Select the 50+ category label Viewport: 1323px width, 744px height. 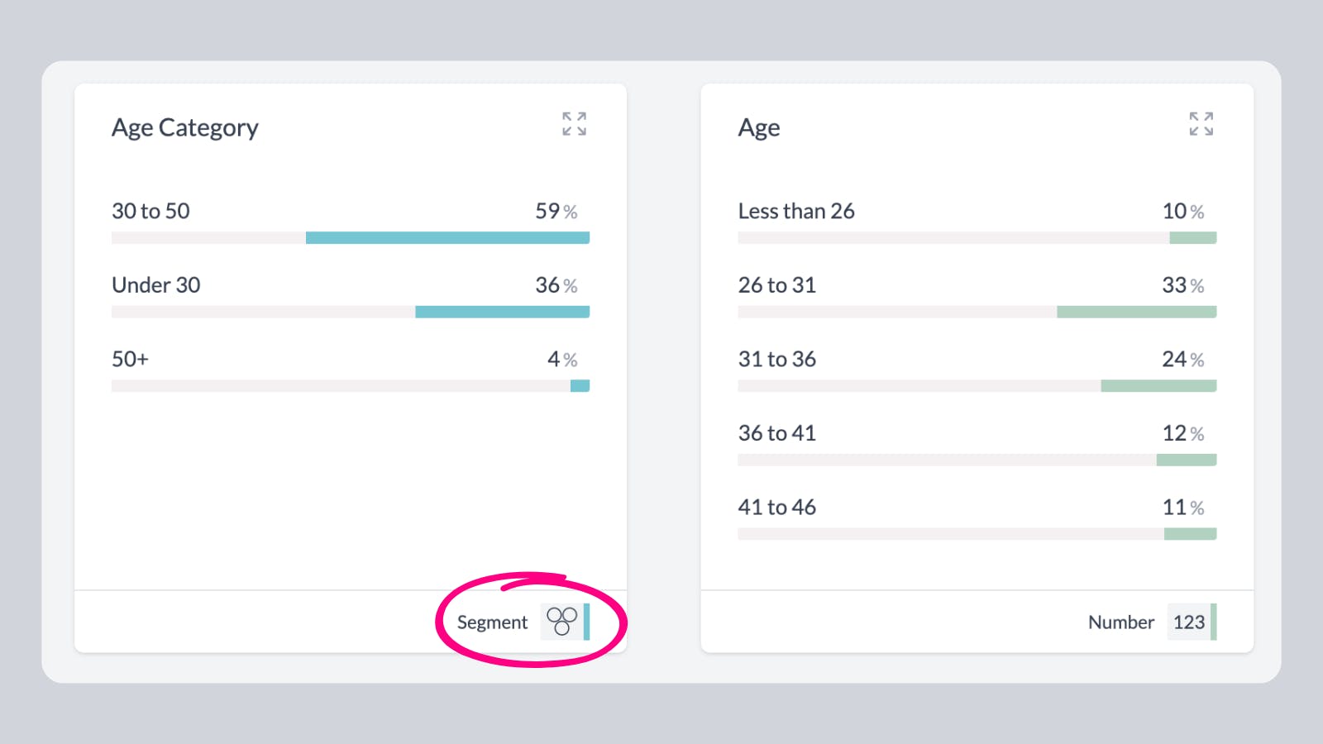click(x=131, y=360)
